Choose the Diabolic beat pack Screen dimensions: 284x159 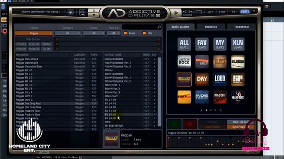220,97
